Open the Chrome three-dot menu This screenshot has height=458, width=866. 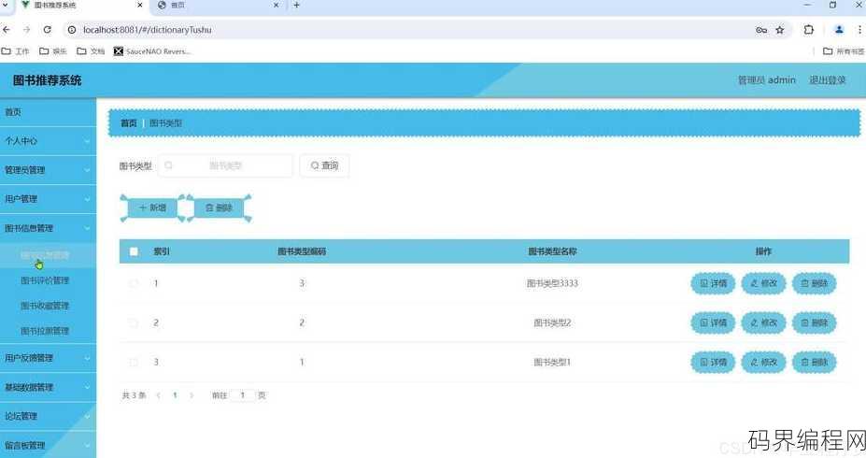pyautogui.click(x=859, y=30)
